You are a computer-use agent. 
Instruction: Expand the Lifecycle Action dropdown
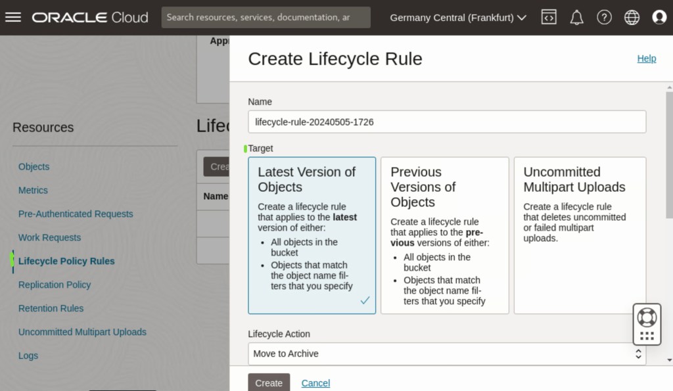point(447,354)
